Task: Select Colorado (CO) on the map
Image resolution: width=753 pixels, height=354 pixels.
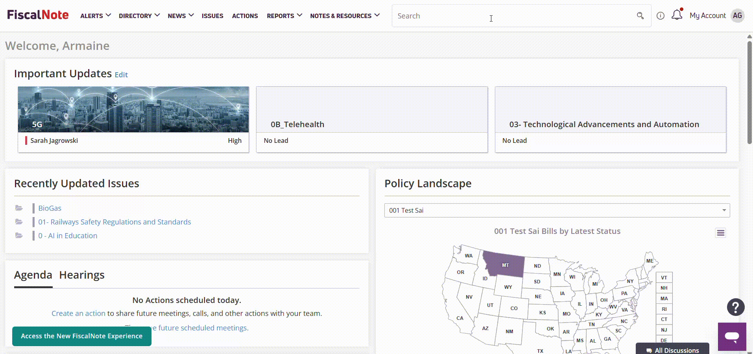Action: pos(514,308)
